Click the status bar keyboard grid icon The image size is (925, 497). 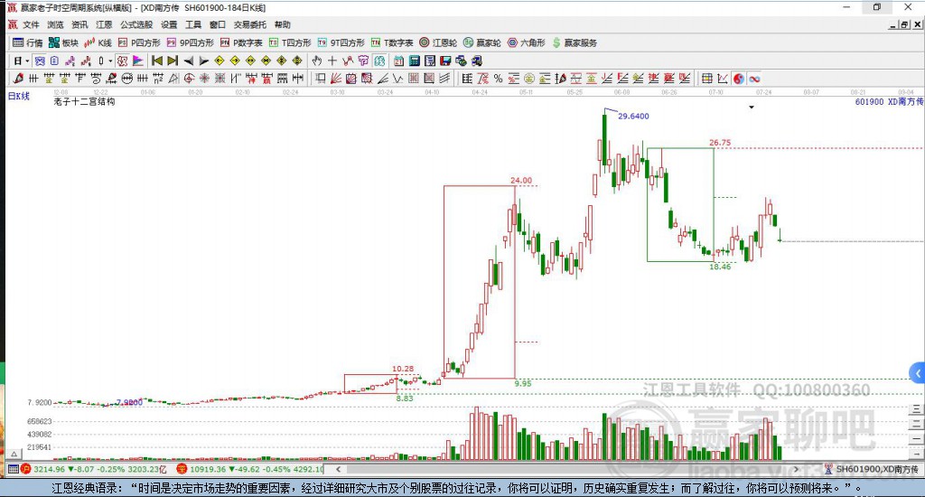click(x=13, y=469)
